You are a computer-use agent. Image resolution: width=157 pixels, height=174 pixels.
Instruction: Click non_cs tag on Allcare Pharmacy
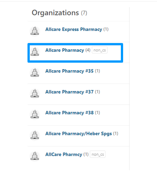click(100, 50)
